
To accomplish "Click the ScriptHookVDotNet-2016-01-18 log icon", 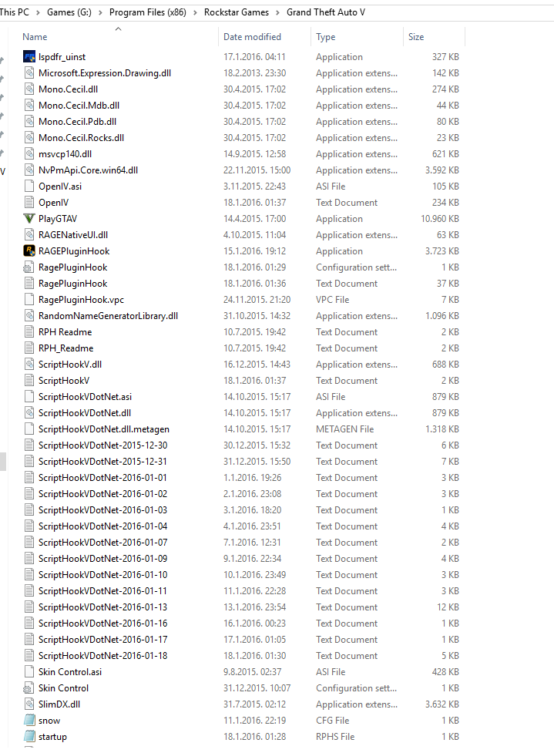I will 29,656.
